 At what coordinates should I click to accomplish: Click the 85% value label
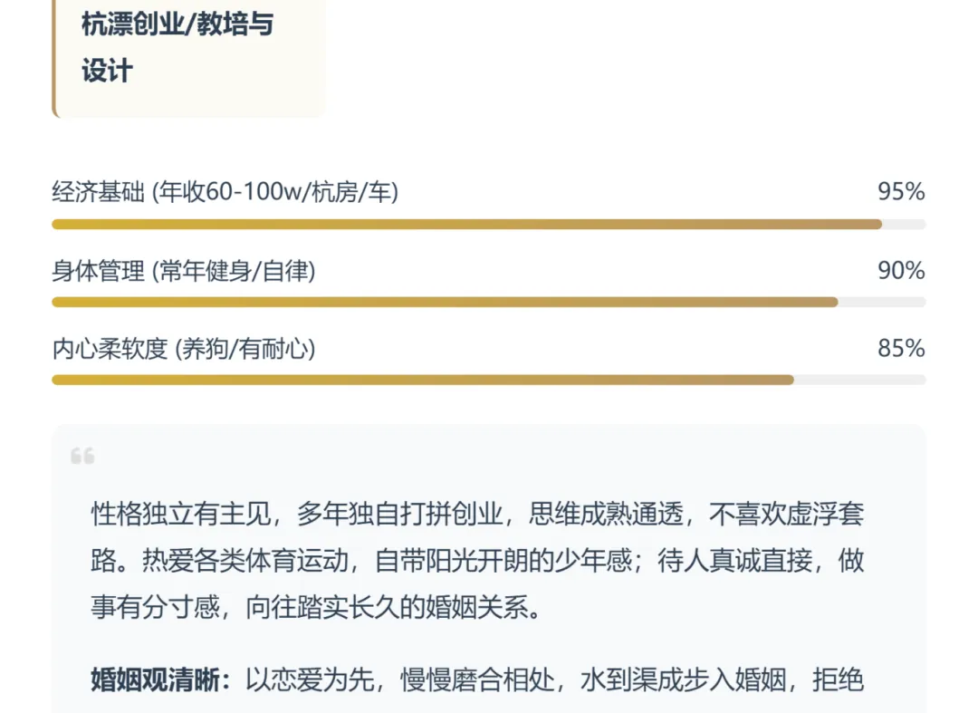pyautogui.click(x=901, y=348)
